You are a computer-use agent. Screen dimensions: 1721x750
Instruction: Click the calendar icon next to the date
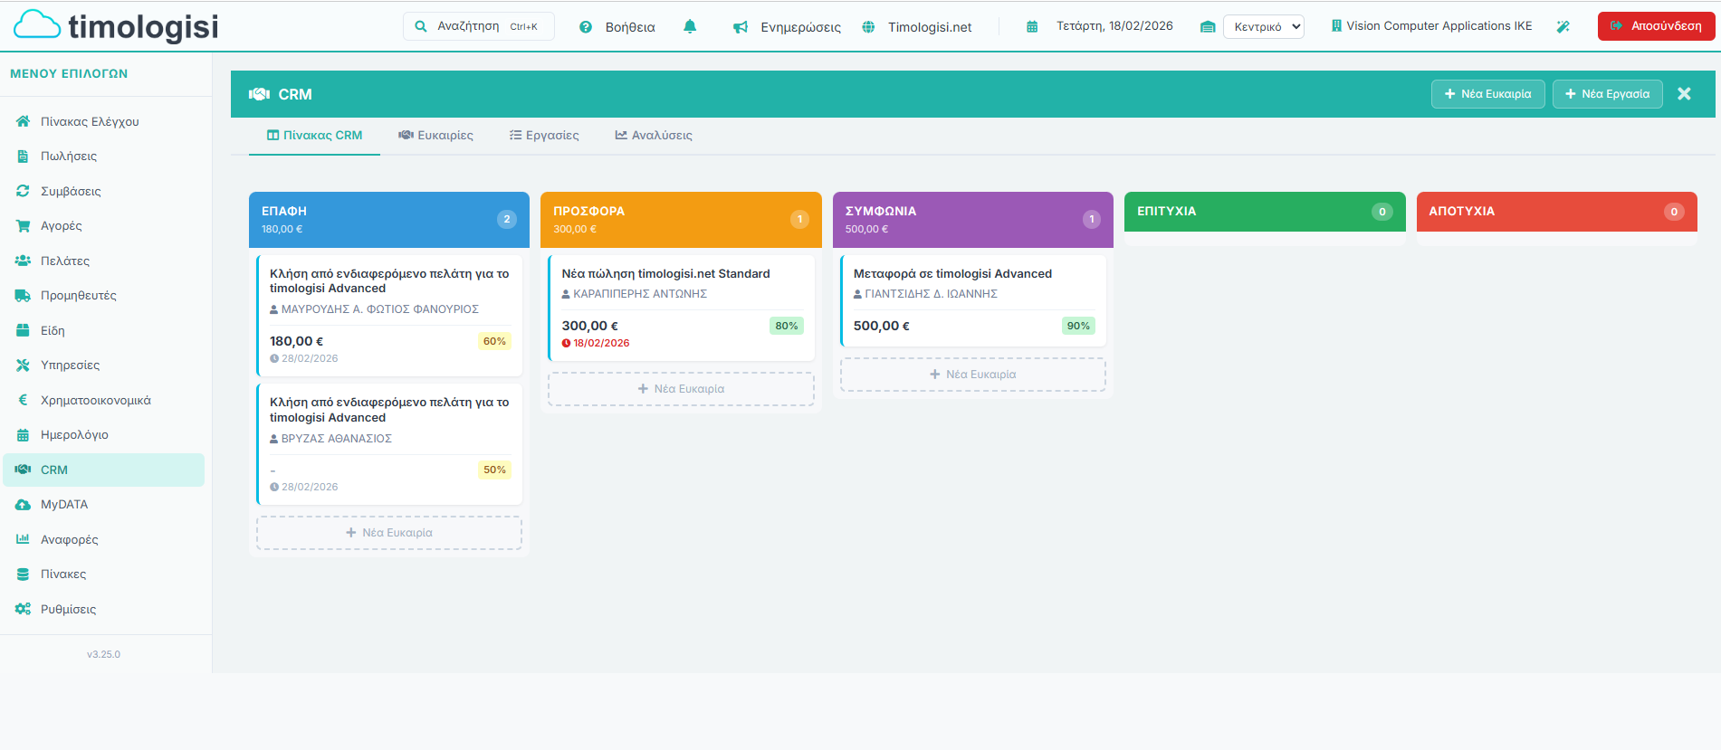1032,26
